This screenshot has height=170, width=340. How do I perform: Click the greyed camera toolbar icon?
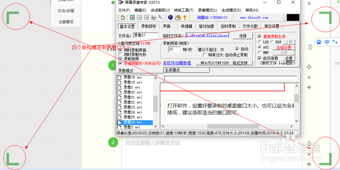[154, 17]
